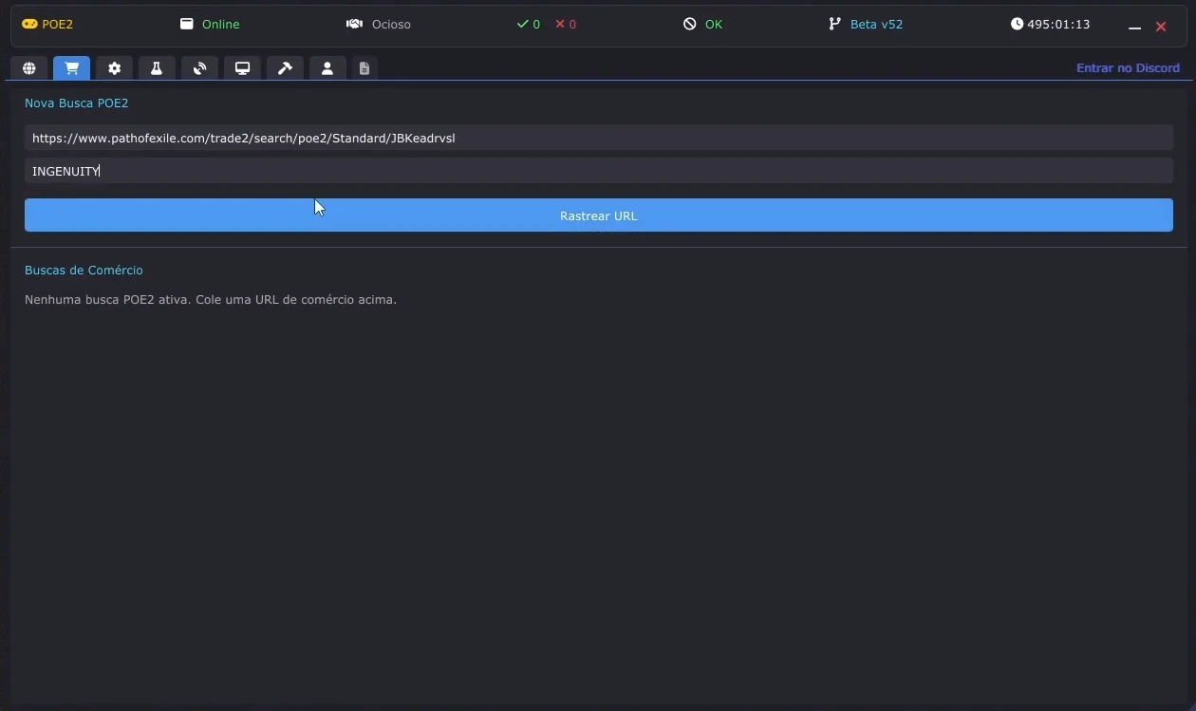Open the document file tab
This screenshot has height=711, width=1196.
pos(364,68)
